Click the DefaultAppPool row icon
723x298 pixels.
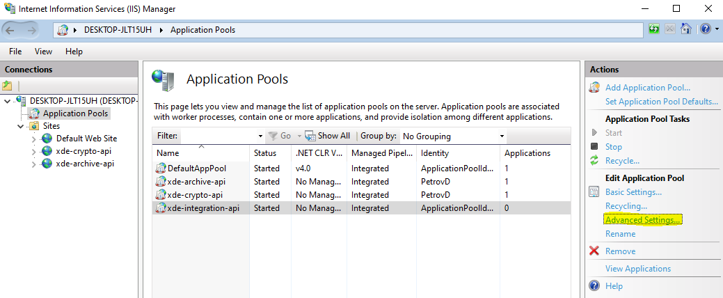click(x=161, y=168)
